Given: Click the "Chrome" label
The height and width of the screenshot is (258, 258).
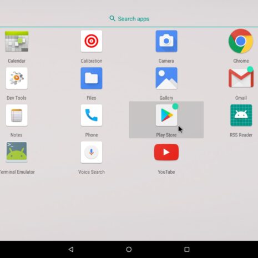Looking at the screenshot, I should (241, 61).
